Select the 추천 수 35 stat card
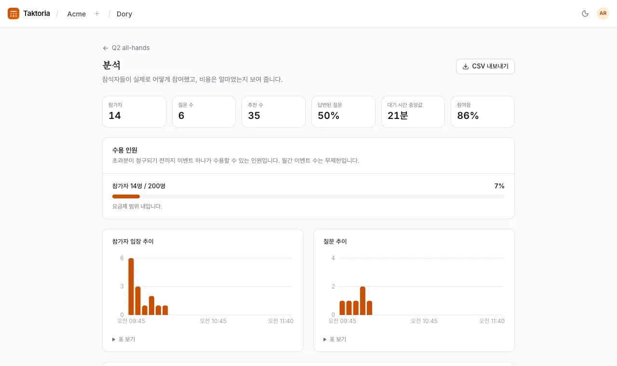The width and height of the screenshot is (617, 366). (x=273, y=112)
